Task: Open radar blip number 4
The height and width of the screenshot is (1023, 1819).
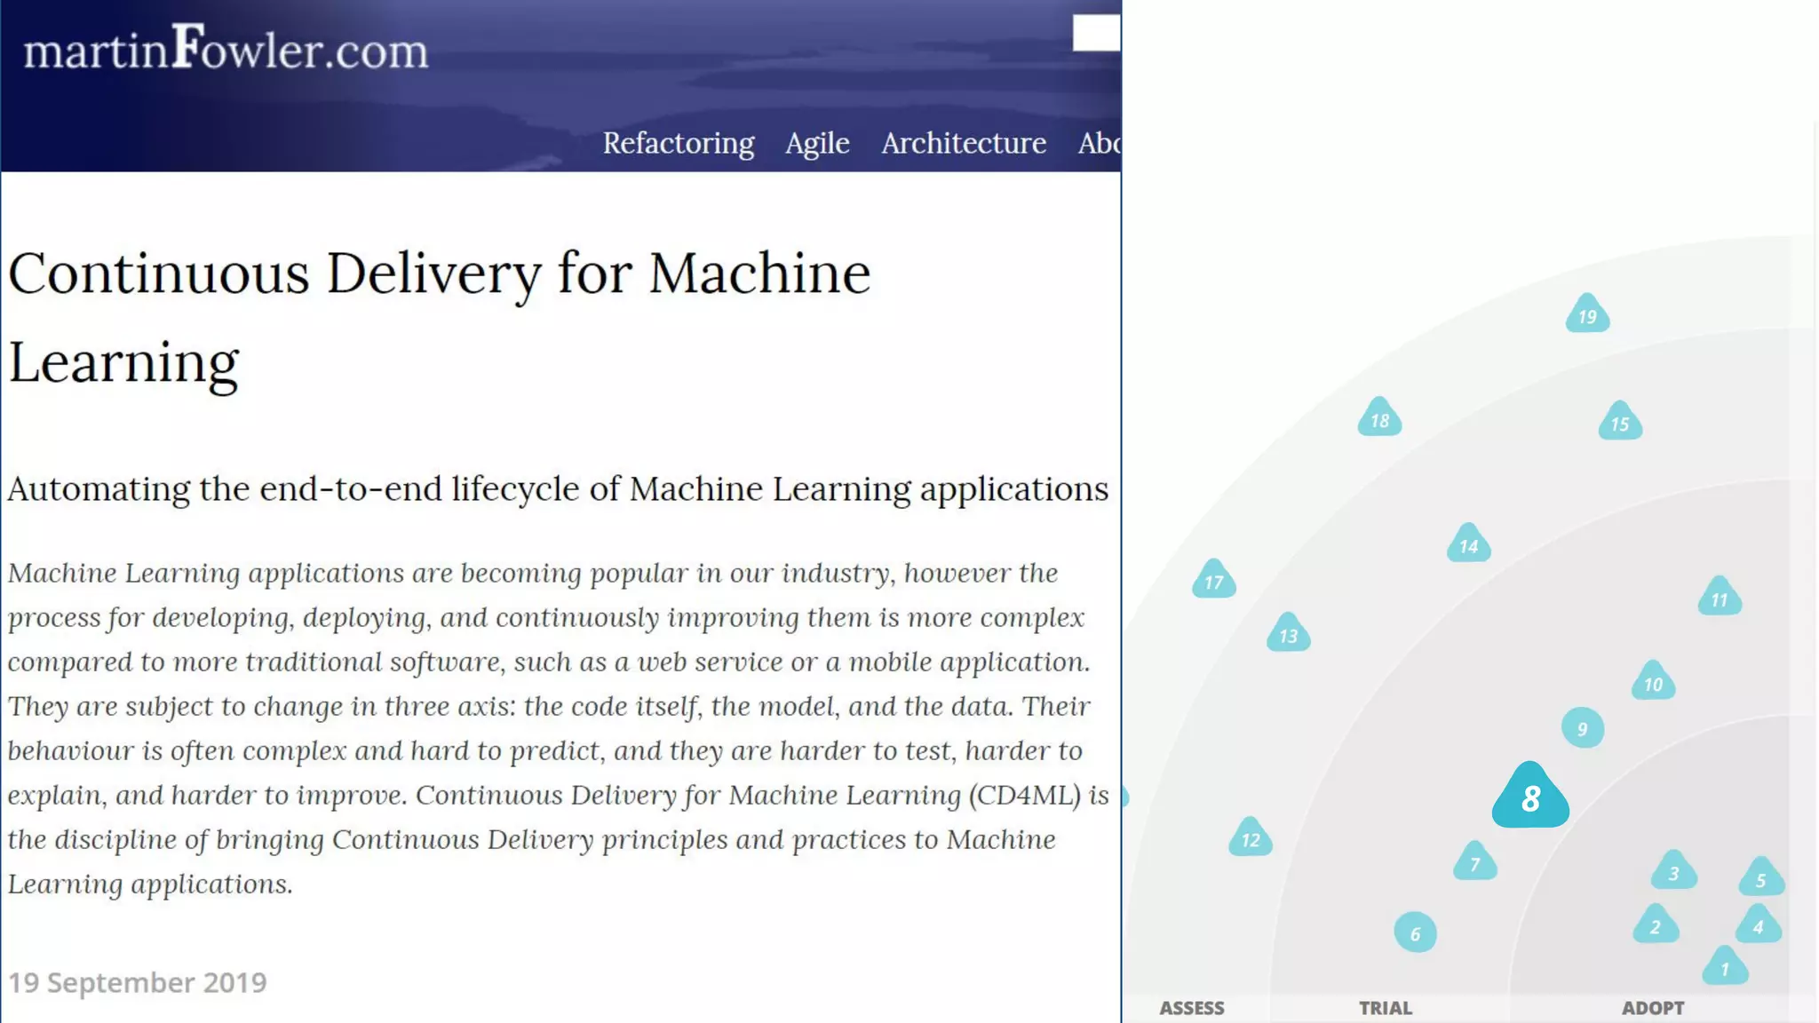Action: pos(1759,924)
